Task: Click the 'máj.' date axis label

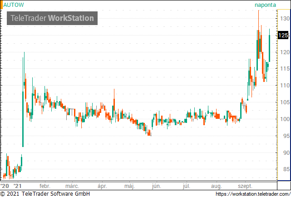Action: [129, 186]
